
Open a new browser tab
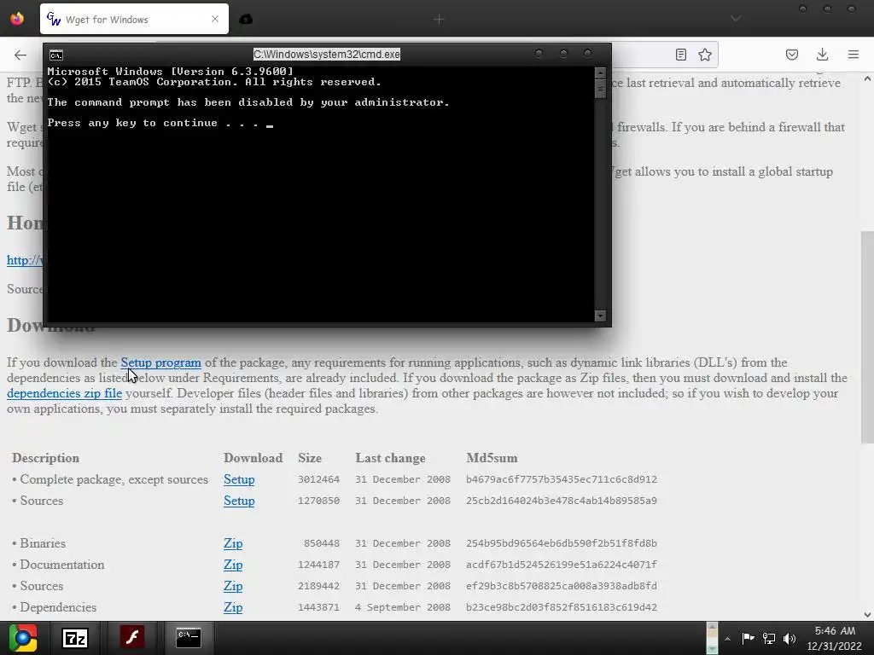click(x=440, y=20)
